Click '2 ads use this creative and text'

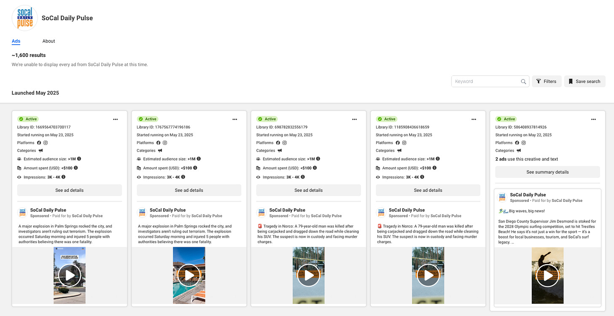pos(527,159)
